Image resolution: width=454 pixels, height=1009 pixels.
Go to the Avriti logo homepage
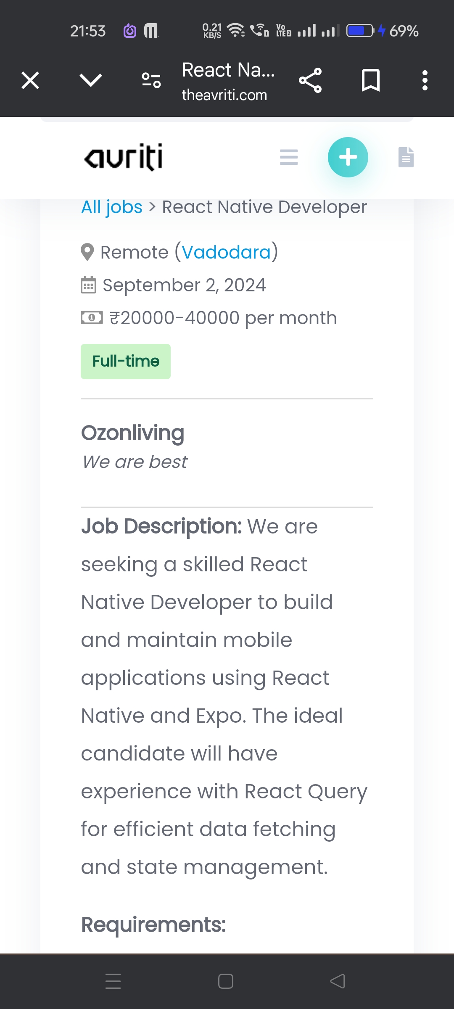124,157
